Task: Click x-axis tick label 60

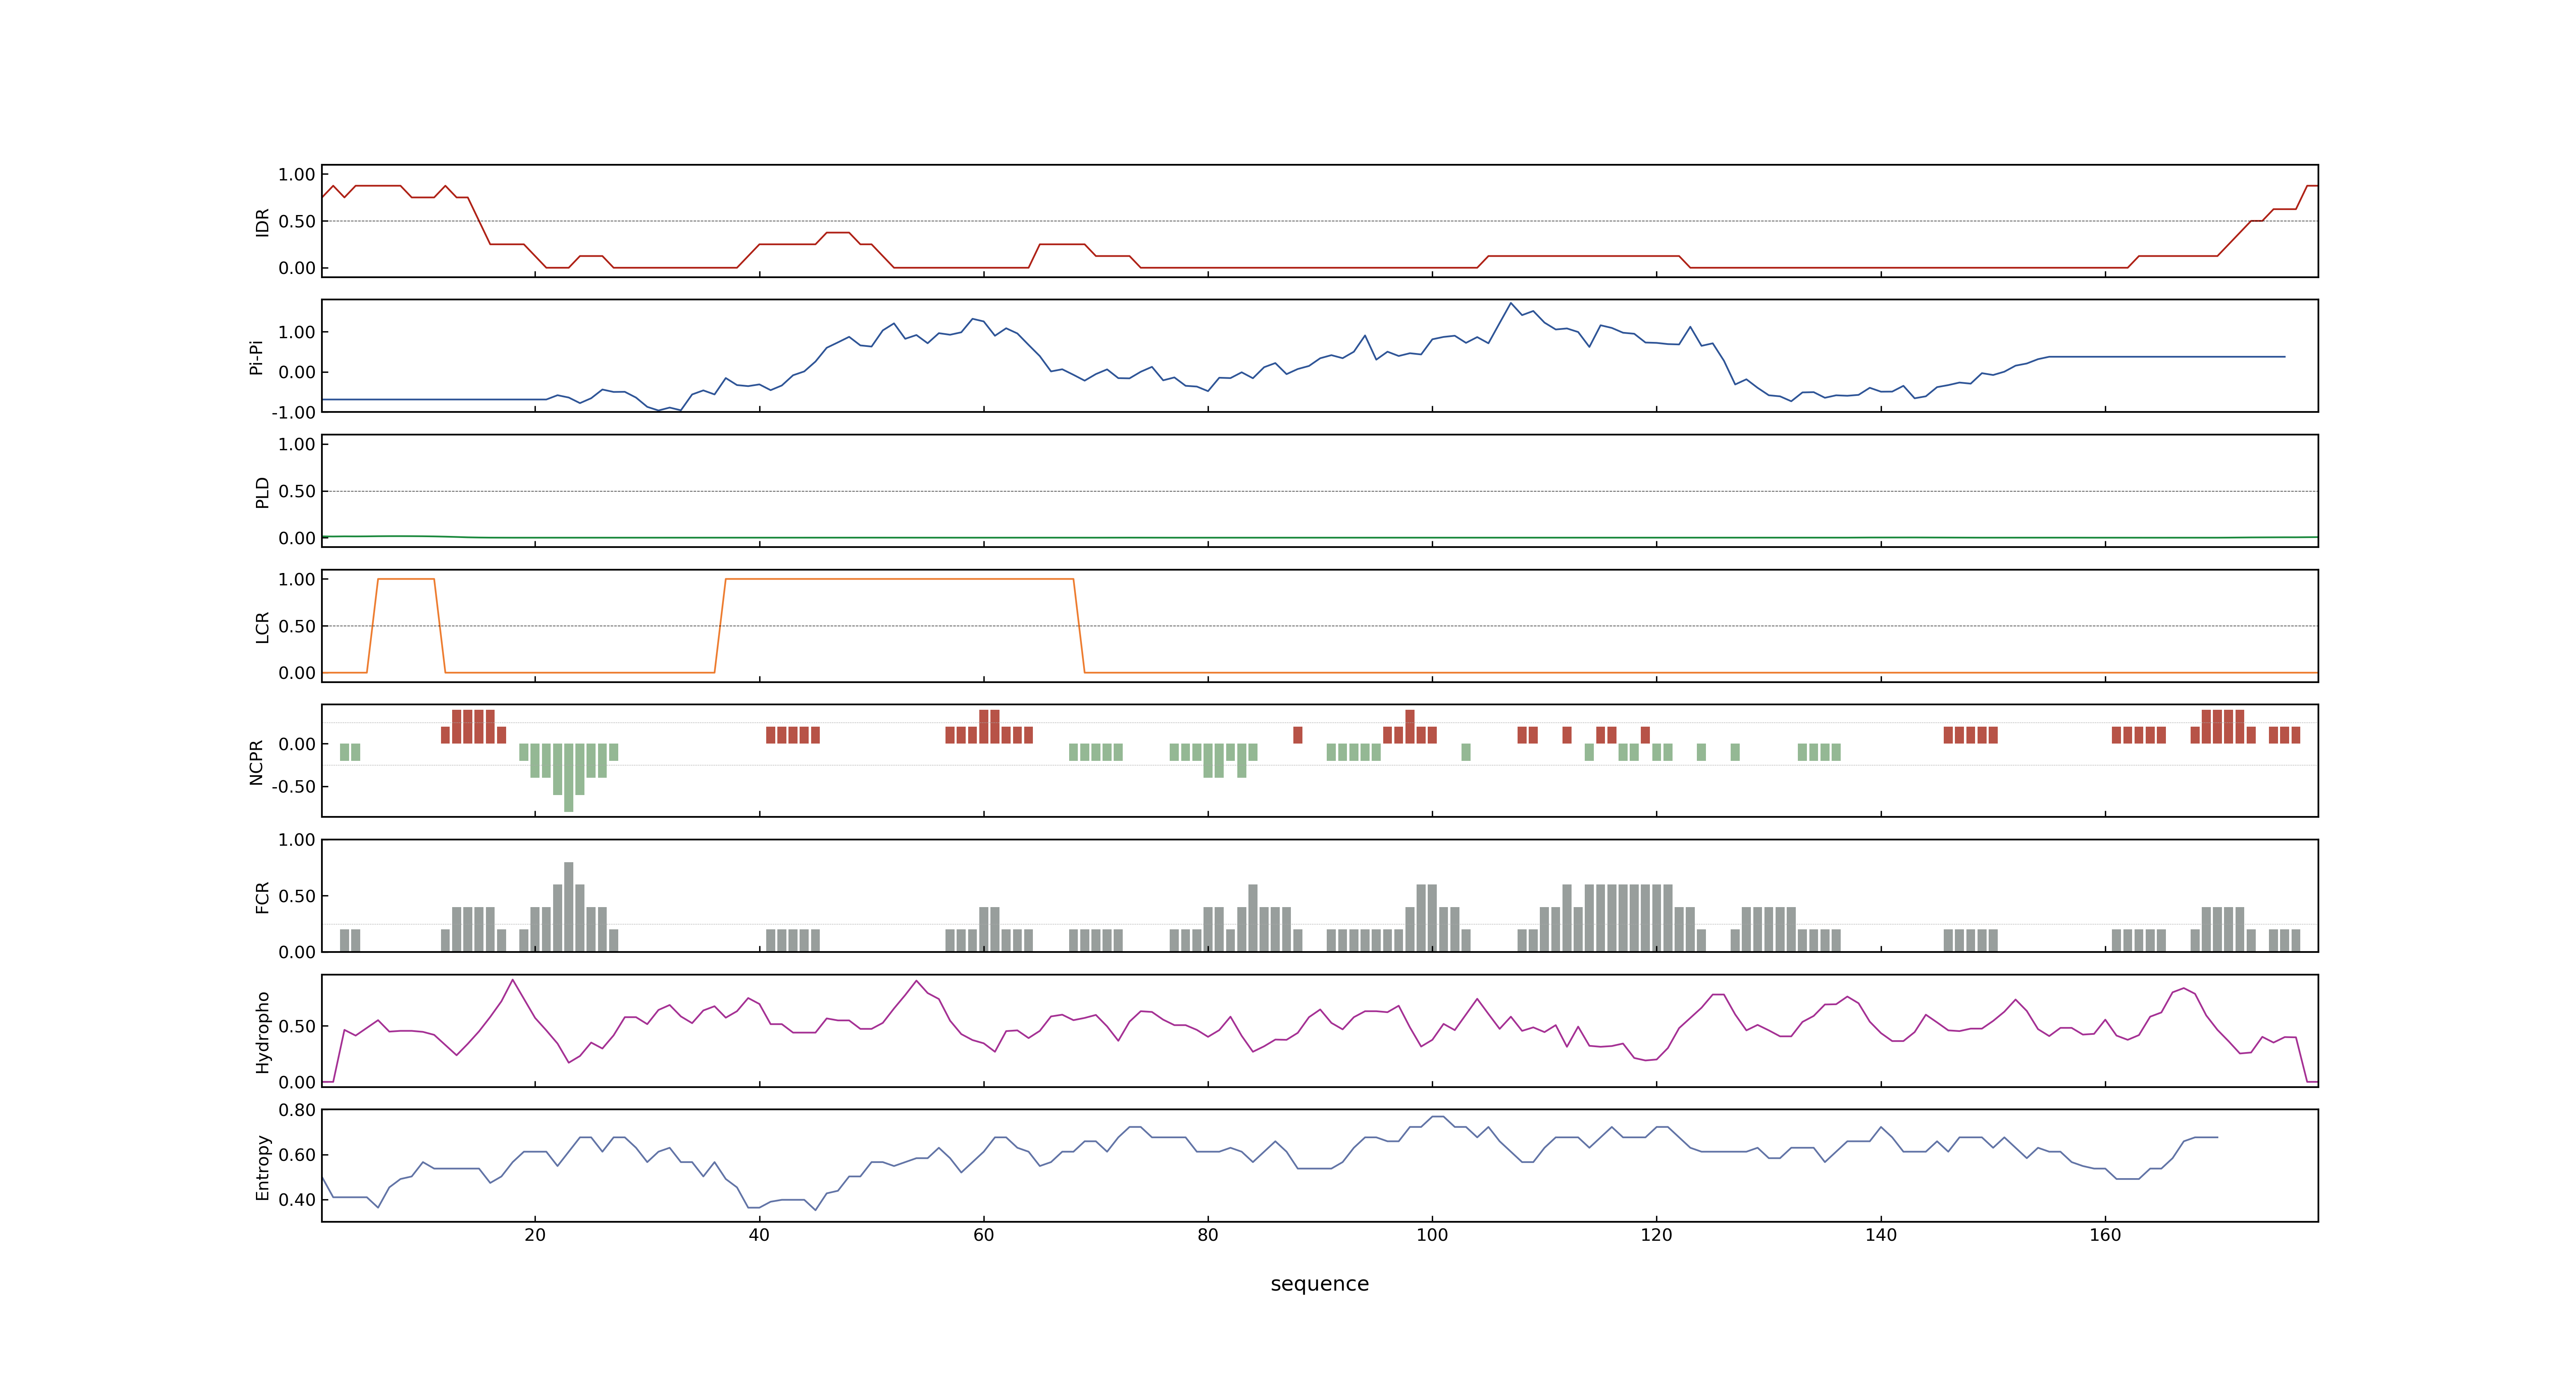Action: (x=983, y=1235)
